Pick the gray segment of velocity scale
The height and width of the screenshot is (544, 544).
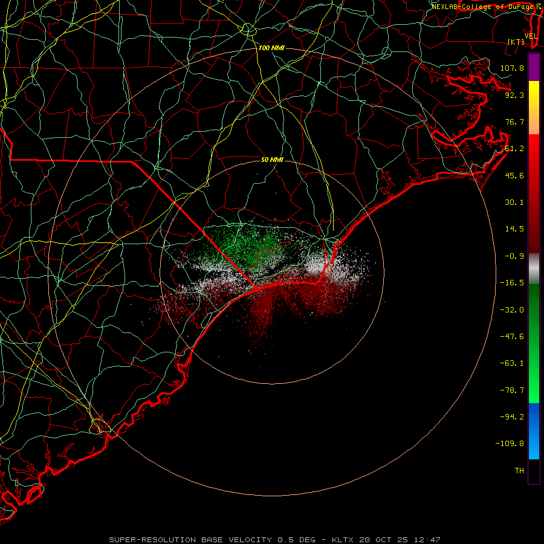click(x=534, y=269)
